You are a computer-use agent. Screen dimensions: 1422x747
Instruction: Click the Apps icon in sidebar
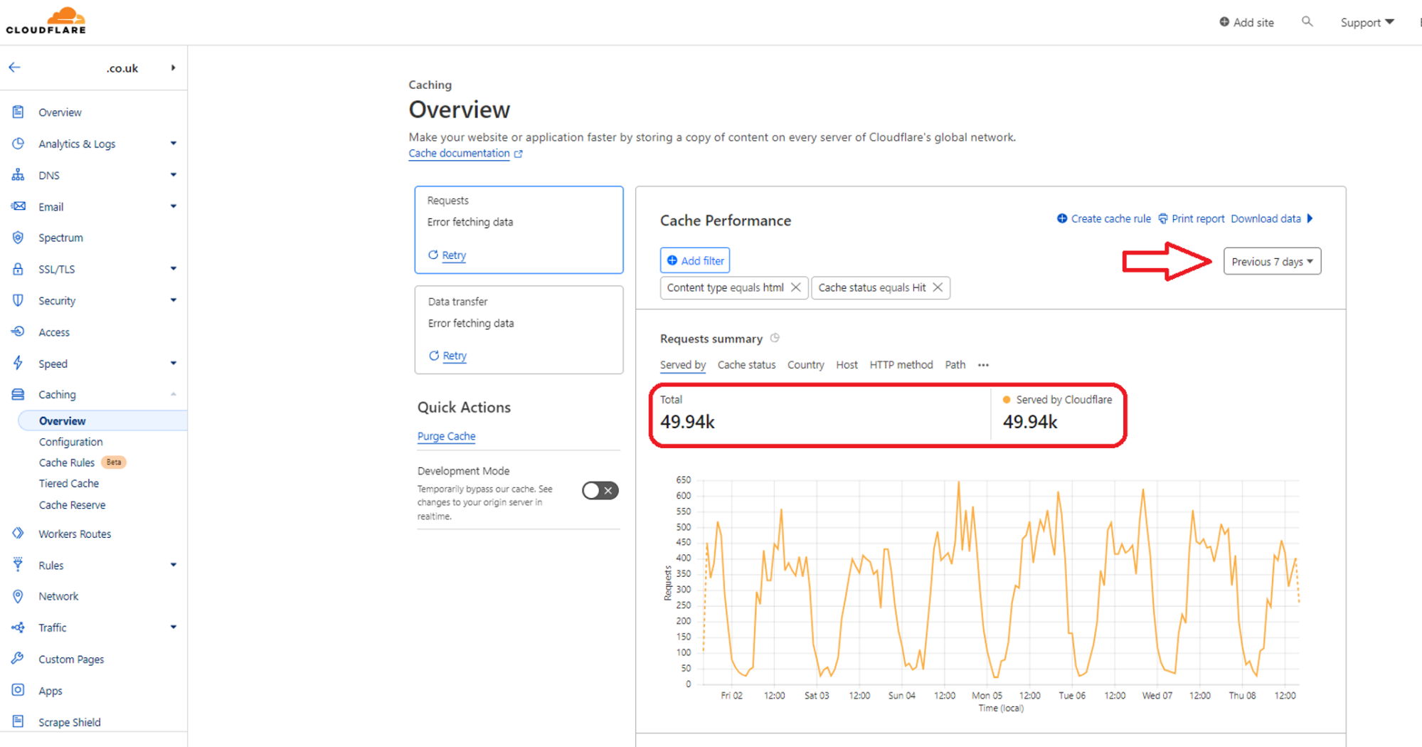point(18,690)
